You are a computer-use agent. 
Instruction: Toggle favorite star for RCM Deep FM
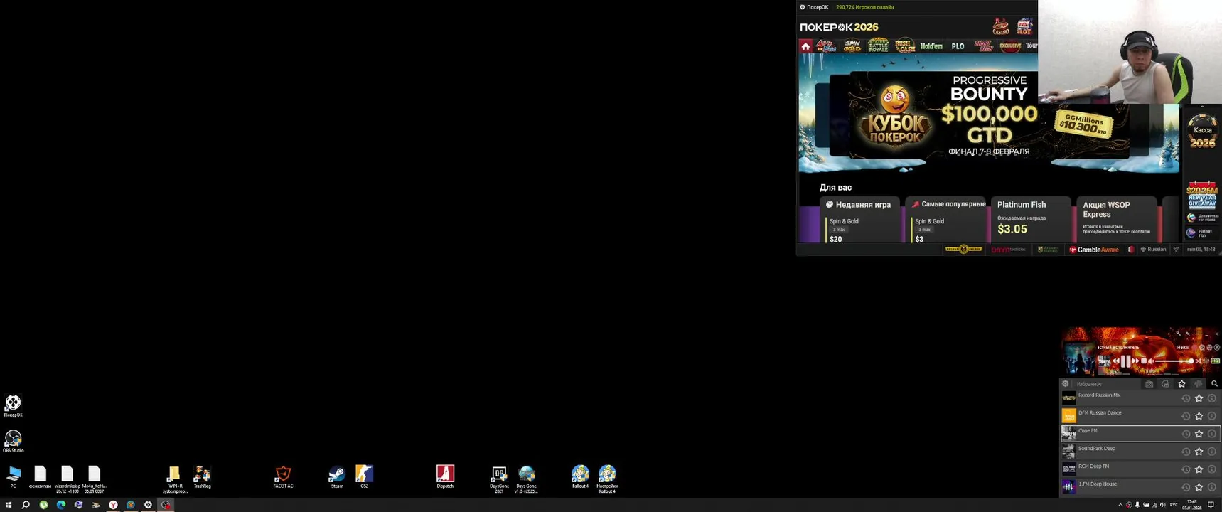[1199, 469]
